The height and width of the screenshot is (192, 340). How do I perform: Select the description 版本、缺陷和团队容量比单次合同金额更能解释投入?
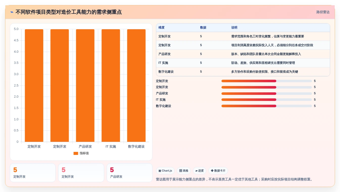(x=266, y=54)
